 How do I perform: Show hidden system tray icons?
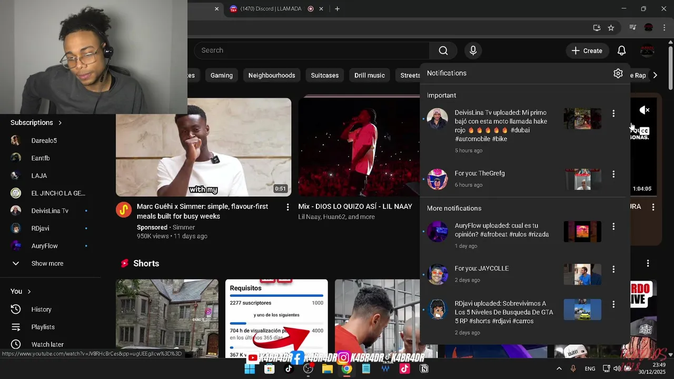point(559,368)
